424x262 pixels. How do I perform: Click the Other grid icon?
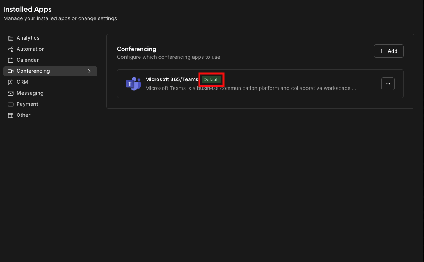[x=11, y=115]
